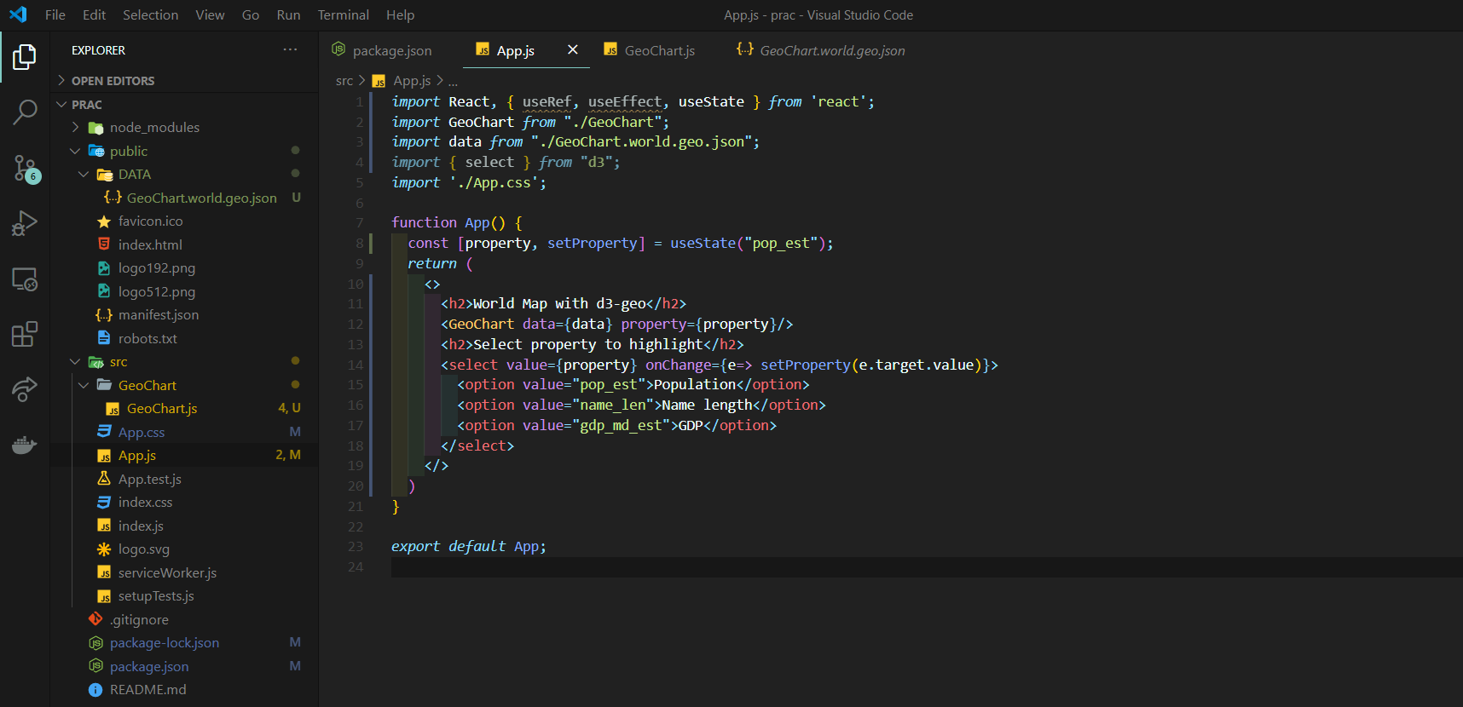1463x707 pixels.
Task: Open package-lock.json in the explorer
Action: click(x=165, y=643)
